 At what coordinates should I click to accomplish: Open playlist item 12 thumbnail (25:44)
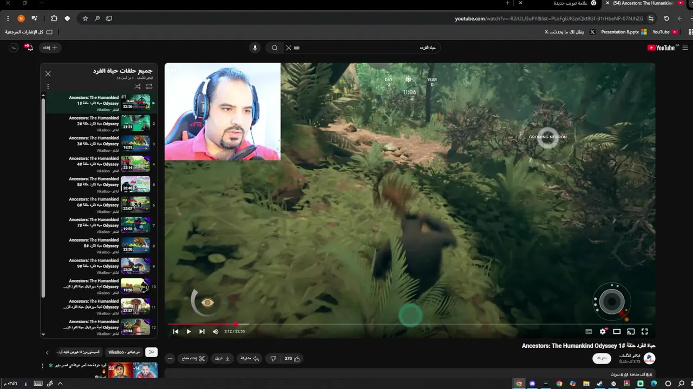[135, 327]
